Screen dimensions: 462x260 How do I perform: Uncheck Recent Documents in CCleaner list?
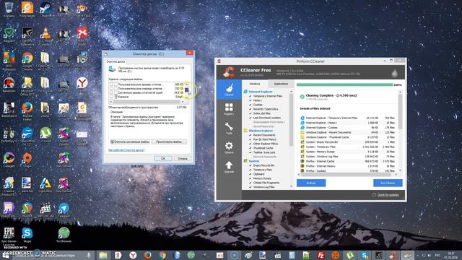click(250, 135)
